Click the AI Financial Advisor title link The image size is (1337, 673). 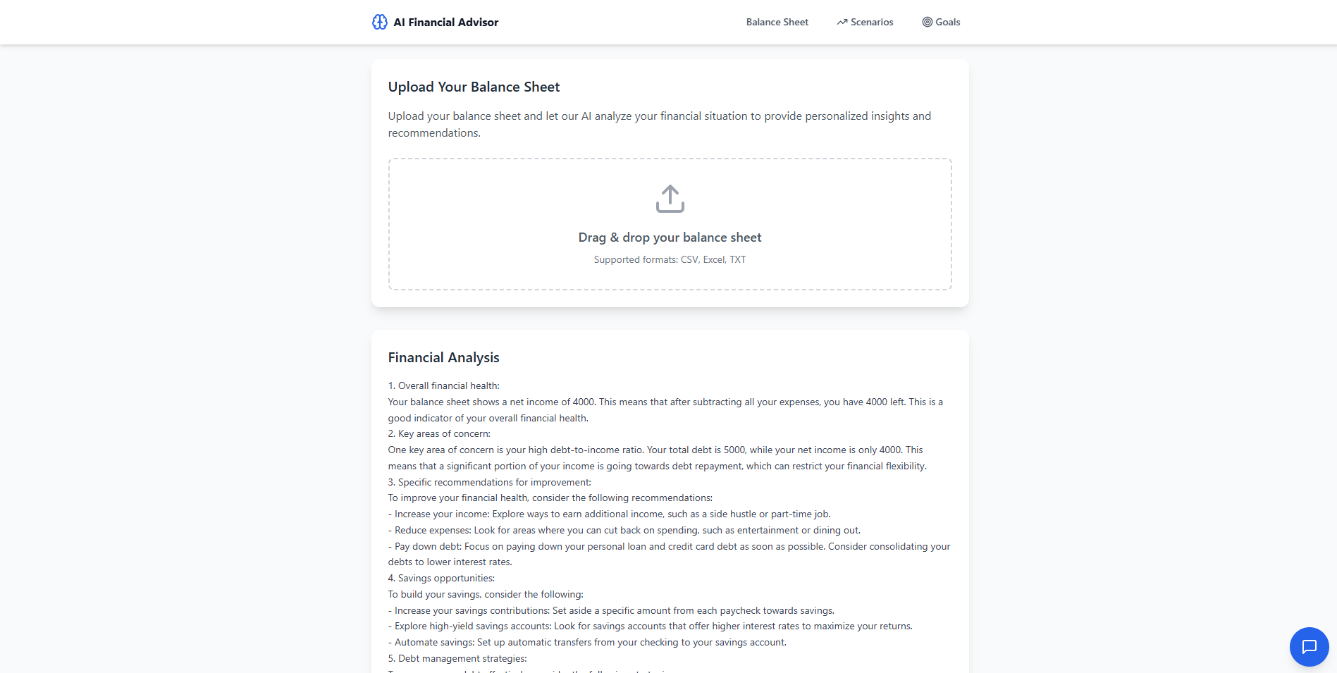click(x=445, y=22)
